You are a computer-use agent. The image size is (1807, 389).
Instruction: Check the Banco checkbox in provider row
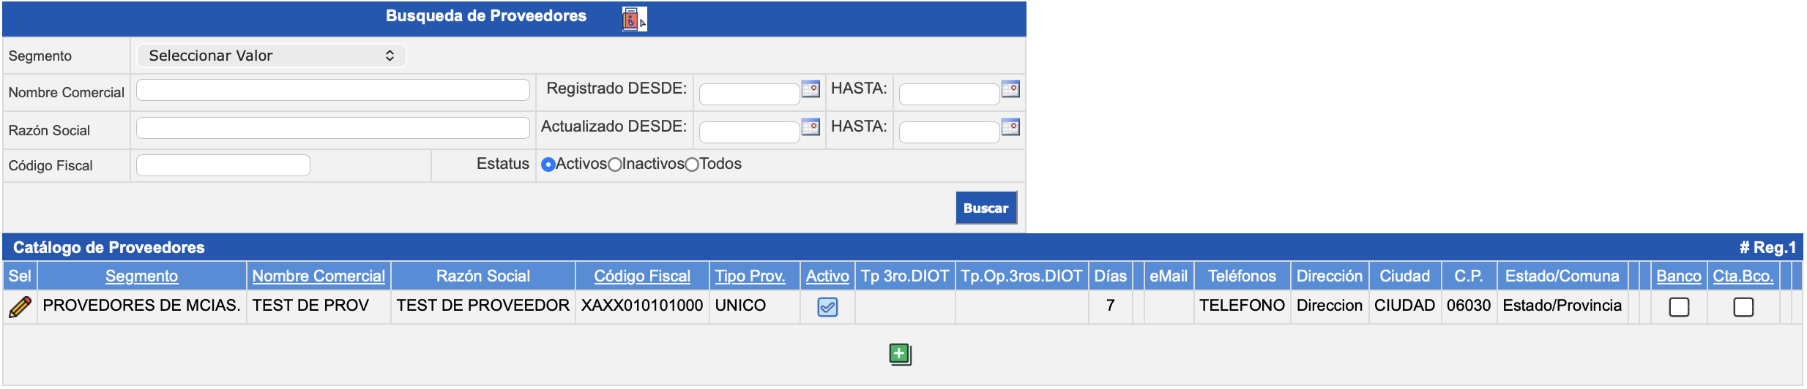[x=1679, y=307]
